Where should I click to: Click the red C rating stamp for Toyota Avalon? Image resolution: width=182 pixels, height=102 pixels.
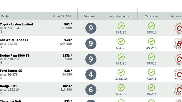178,28
